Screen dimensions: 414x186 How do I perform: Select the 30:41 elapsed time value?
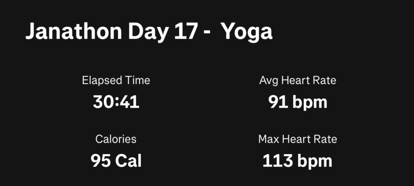tap(116, 102)
